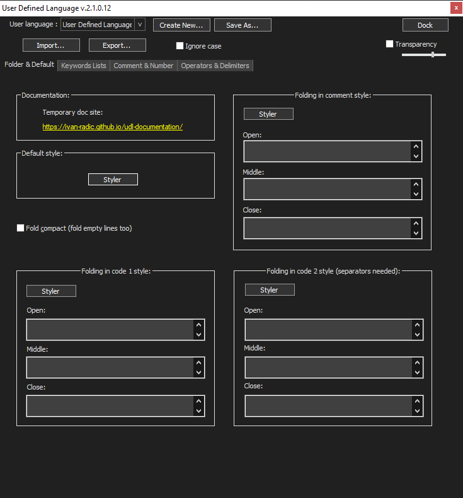
Task: Open the User language dropdown
Action: point(103,25)
